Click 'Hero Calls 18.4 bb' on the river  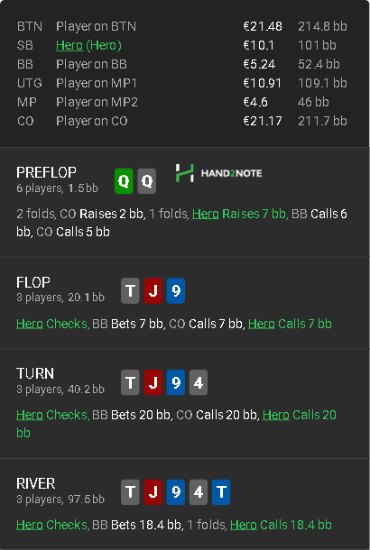(281, 525)
